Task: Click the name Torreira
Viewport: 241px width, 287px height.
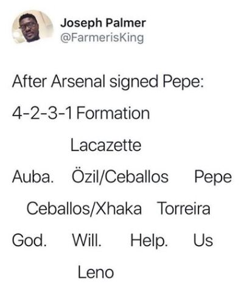Action: (x=184, y=209)
